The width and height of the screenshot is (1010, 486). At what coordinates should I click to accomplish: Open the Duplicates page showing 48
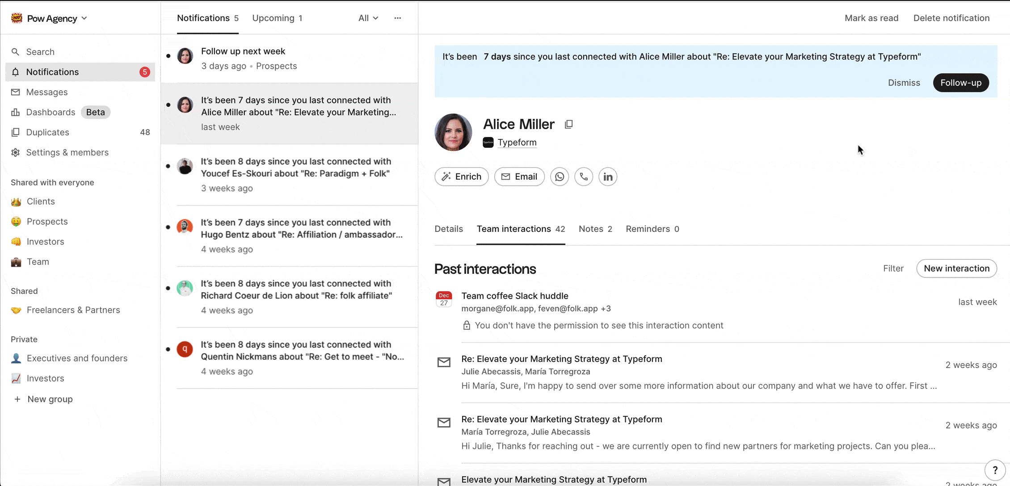[80, 132]
